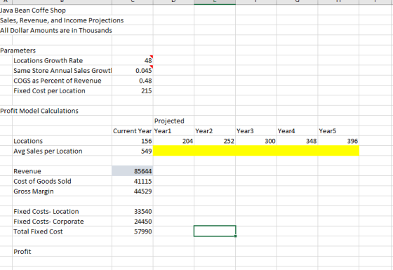Click the fixed costs location value 33540

pos(133,211)
